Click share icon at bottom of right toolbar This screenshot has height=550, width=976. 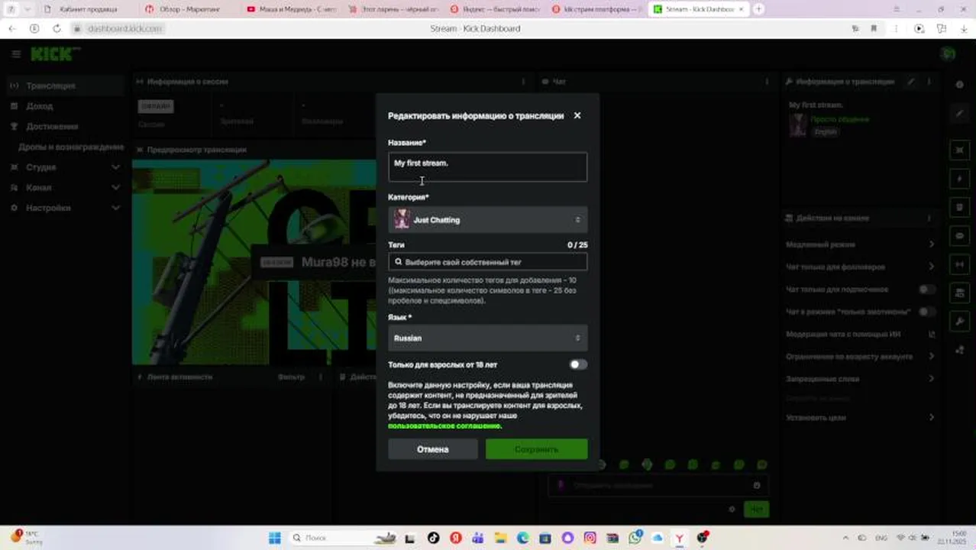click(x=960, y=350)
